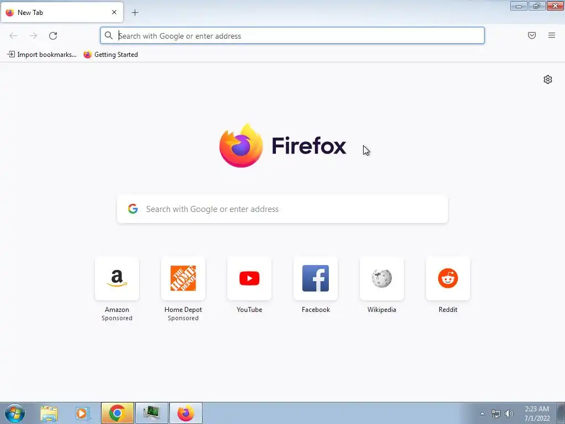Go forward with the Forward arrow

[x=33, y=36]
